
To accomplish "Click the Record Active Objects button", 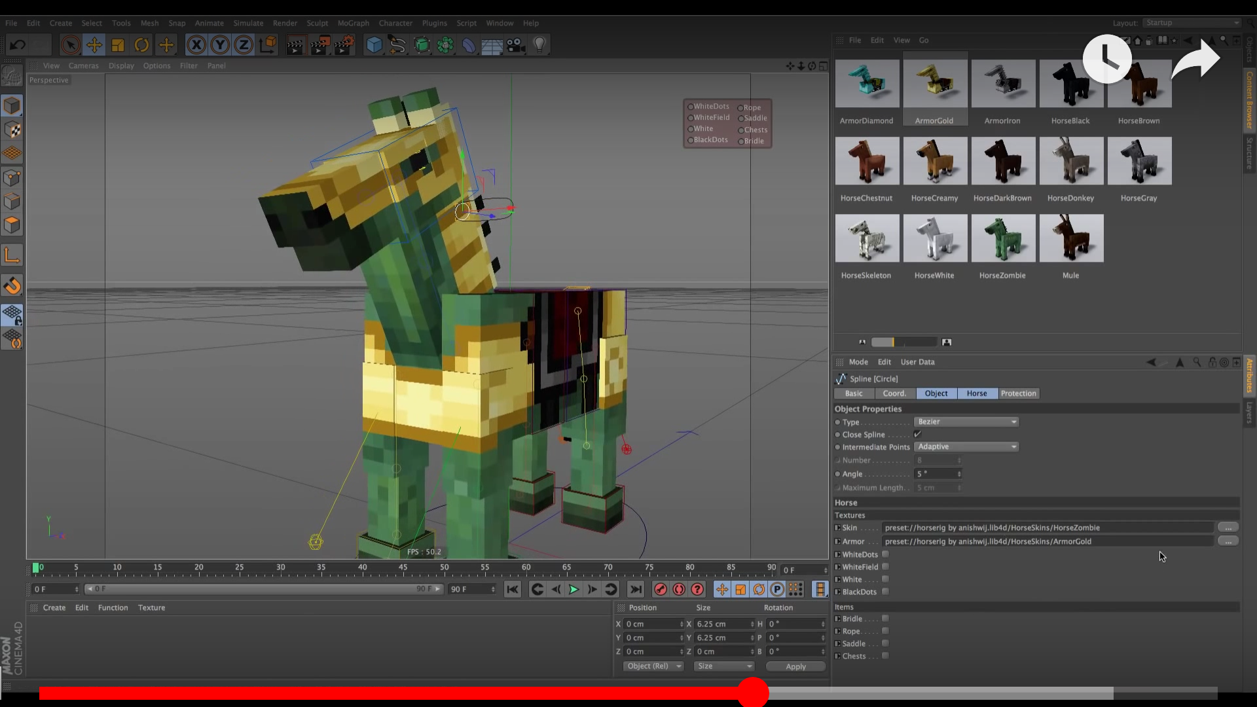I will (x=661, y=589).
